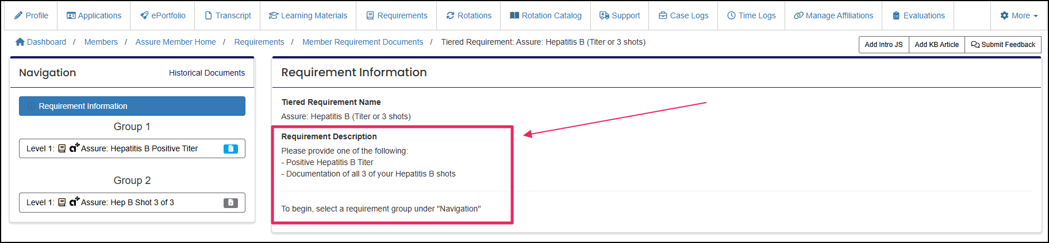
Task: Open the Requirements nav tab
Action: point(397,15)
